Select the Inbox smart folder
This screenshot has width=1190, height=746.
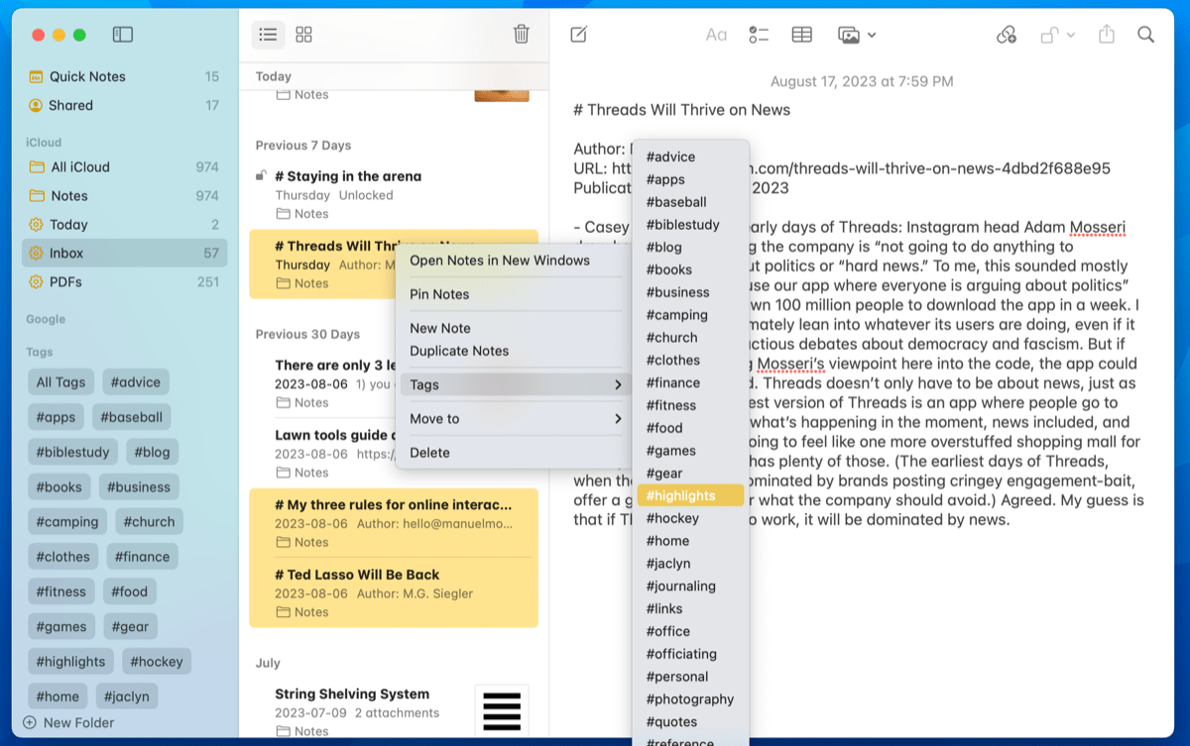tap(124, 253)
